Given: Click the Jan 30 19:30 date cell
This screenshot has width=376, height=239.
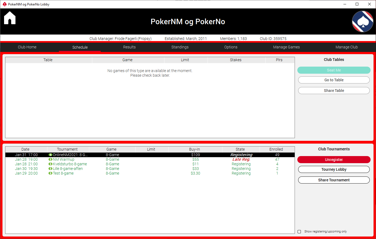Looking at the screenshot, I should (x=26, y=169).
